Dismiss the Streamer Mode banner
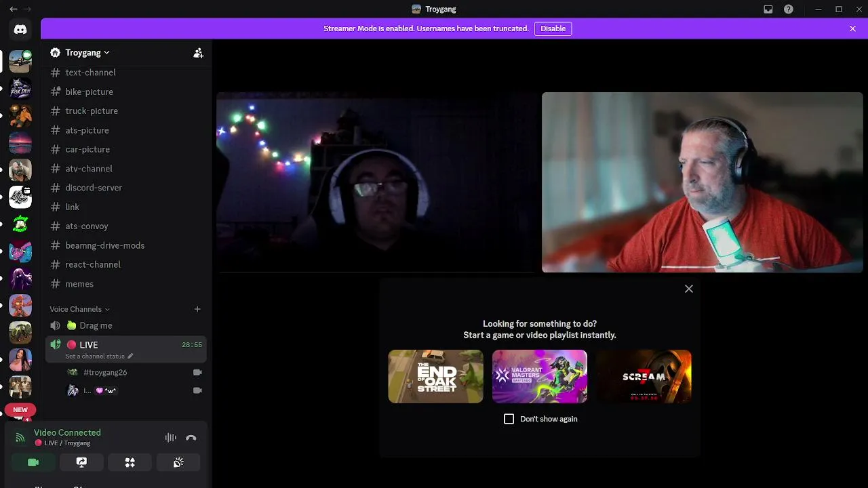 point(852,28)
